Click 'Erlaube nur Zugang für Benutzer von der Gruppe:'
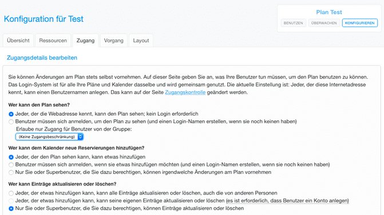The height and width of the screenshot is (215, 384). [74, 129]
